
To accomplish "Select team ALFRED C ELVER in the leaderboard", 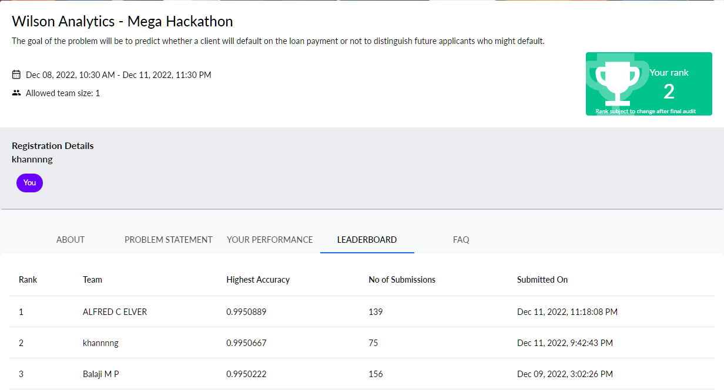I will coord(115,311).
